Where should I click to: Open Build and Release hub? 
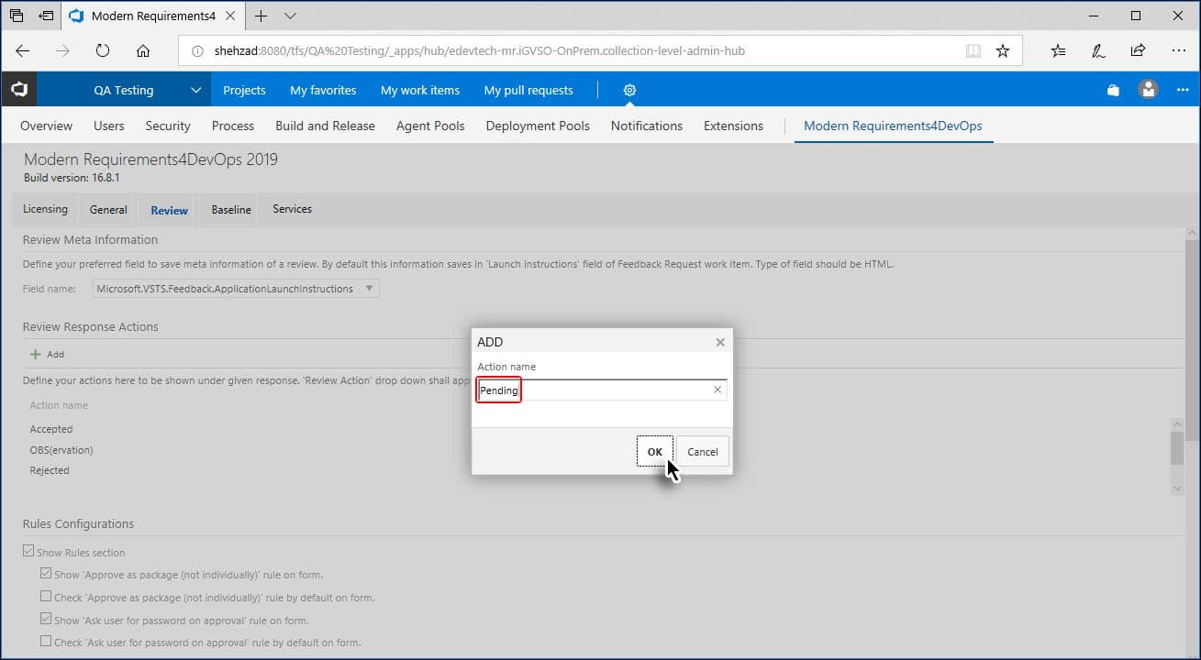coord(325,126)
